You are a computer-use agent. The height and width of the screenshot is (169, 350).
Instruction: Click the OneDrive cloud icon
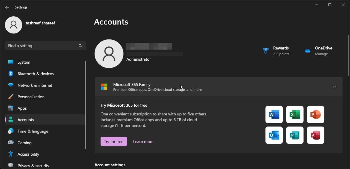tap(308, 51)
